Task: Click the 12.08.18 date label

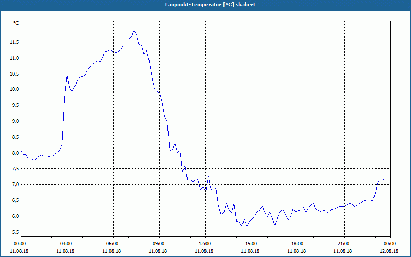Action: (x=389, y=251)
